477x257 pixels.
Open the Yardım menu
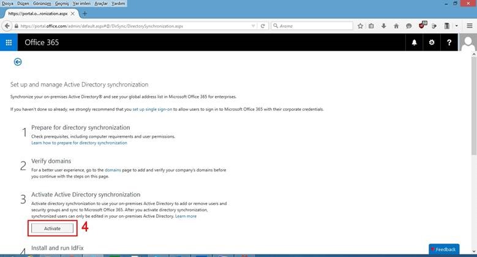click(x=118, y=3)
